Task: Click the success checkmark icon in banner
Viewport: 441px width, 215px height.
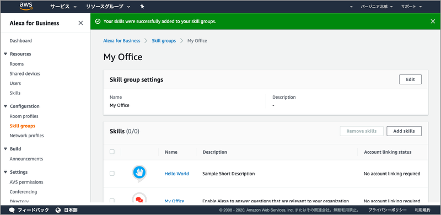Action: click(98, 21)
